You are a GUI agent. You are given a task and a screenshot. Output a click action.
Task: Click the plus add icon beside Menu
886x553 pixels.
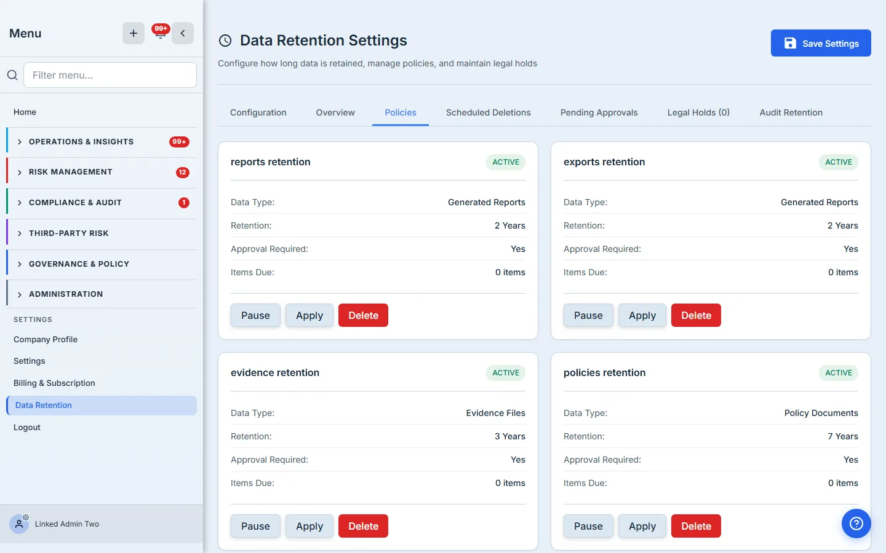[134, 33]
